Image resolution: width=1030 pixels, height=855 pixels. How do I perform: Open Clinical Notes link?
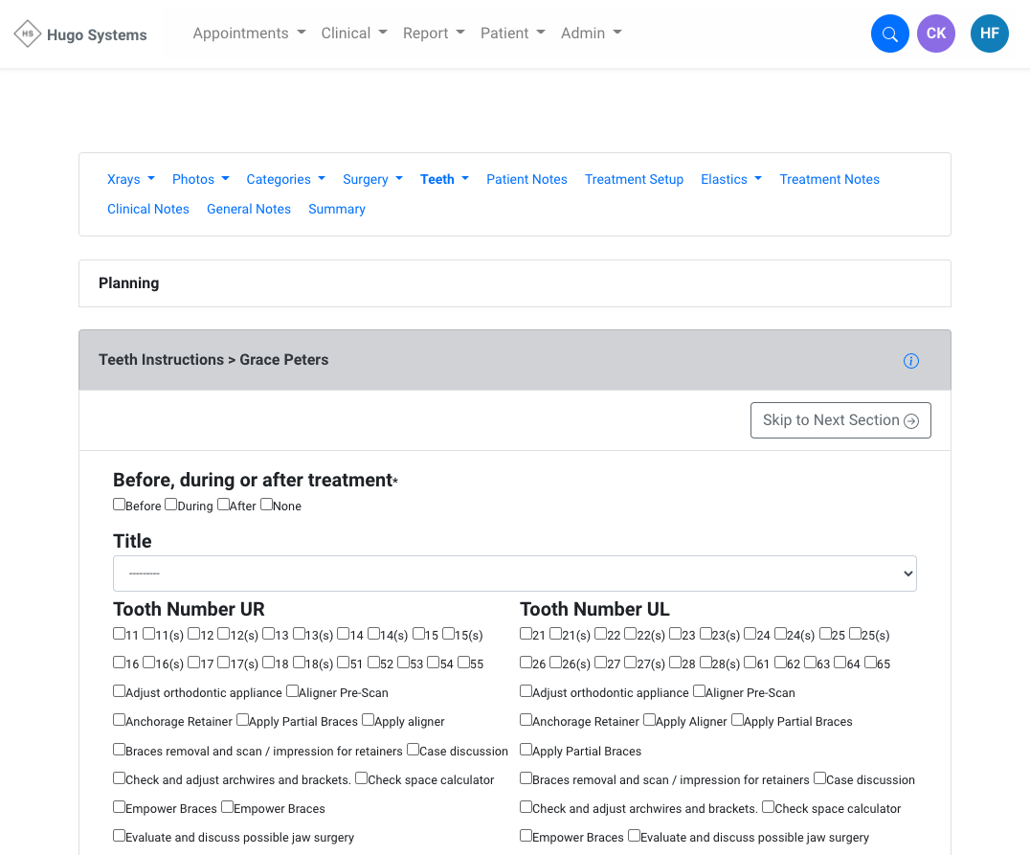pos(148,209)
